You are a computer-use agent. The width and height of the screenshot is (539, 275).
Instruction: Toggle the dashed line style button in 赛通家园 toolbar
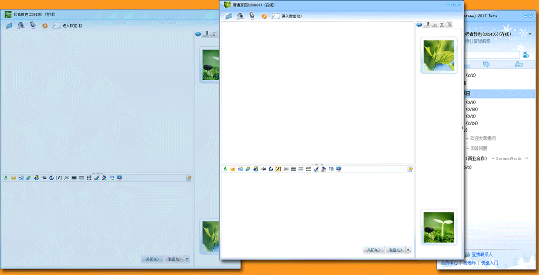301,169
